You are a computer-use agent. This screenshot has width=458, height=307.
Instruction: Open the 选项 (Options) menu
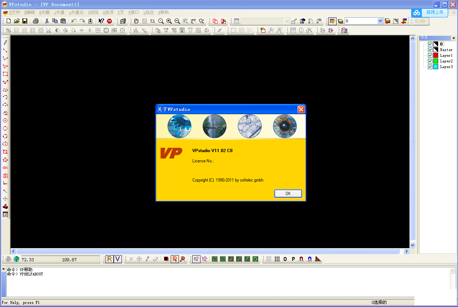point(108,12)
